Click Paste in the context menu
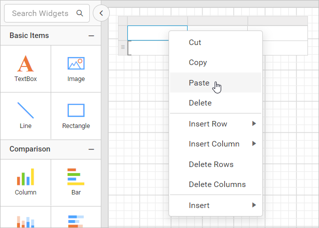Viewport: 319px width, 228px height. pos(199,83)
